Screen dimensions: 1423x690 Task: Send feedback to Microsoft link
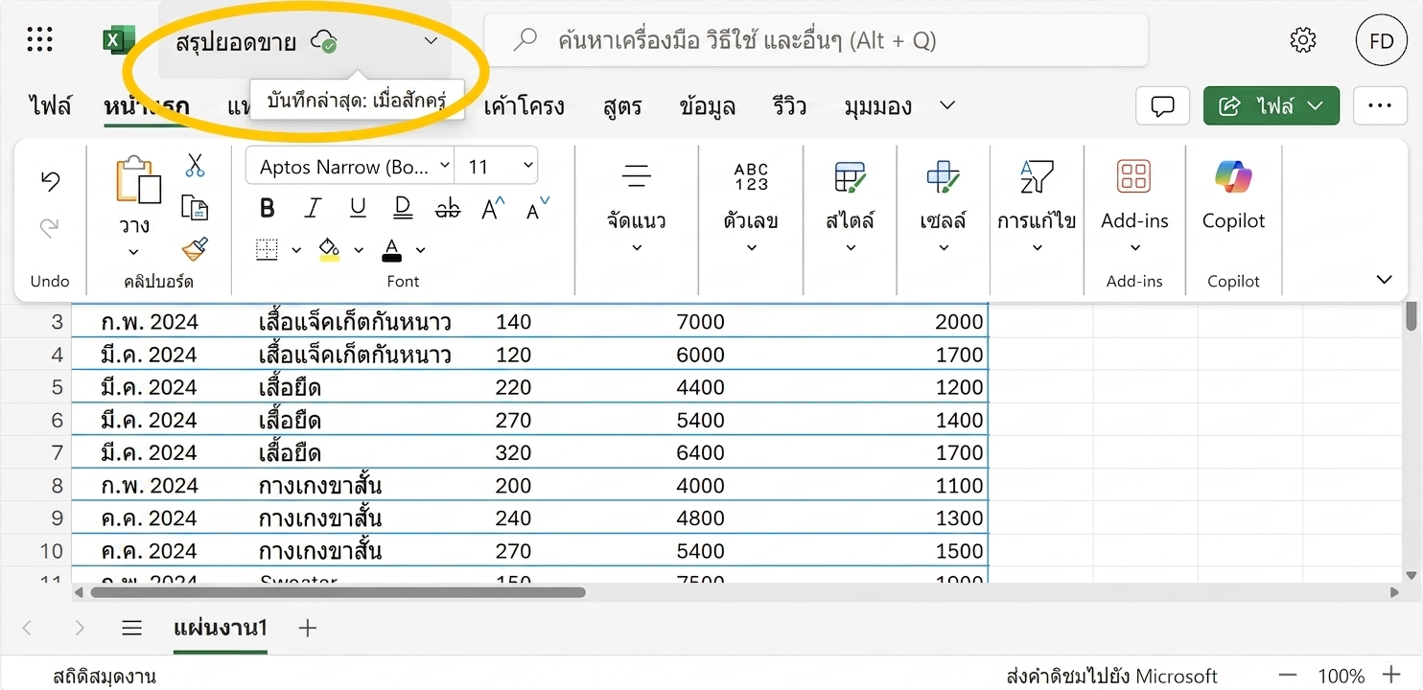click(x=1112, y=677)
